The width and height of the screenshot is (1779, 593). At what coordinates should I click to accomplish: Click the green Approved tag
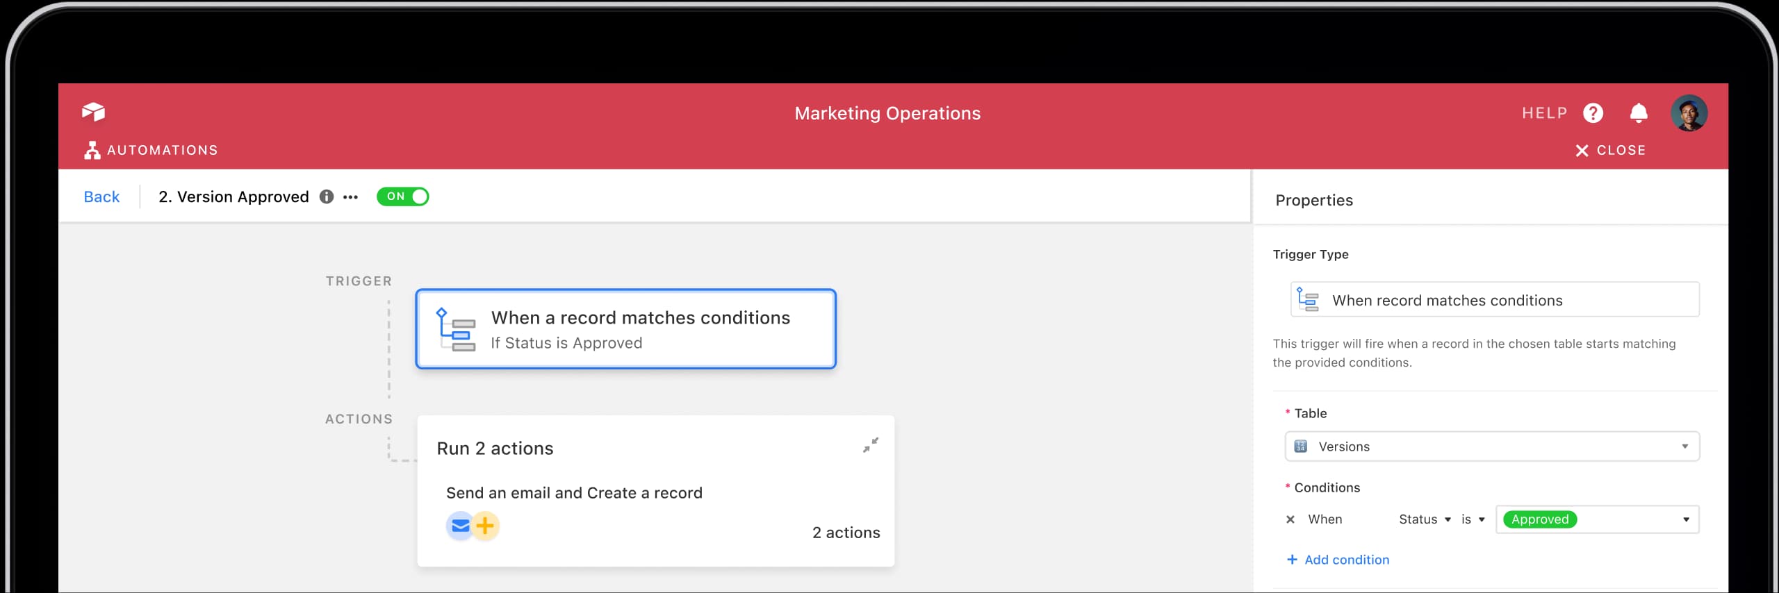coord(1539,519)
